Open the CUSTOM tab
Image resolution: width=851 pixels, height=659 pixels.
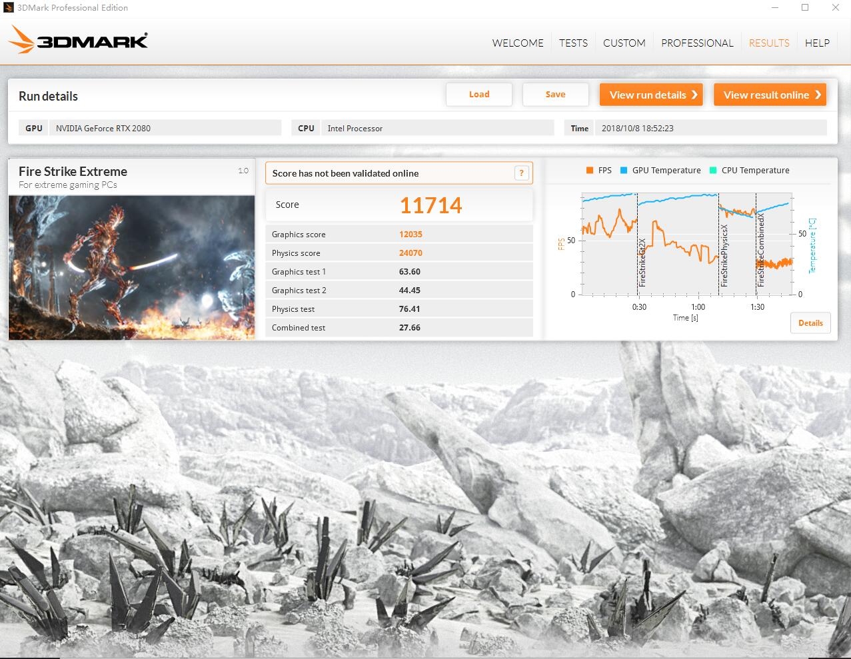point(624,43)
